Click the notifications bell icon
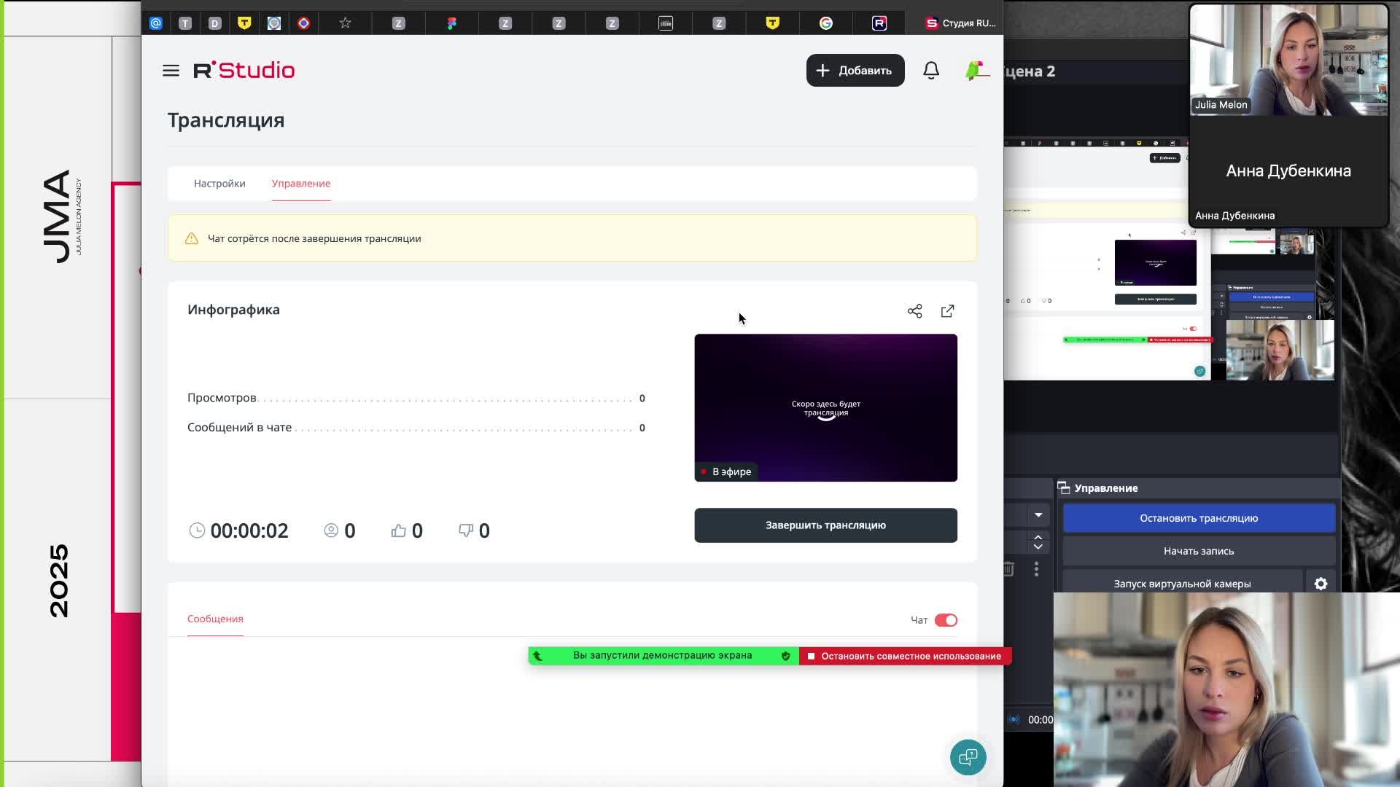Screen dimensions: 1400x787 (931, 71)
